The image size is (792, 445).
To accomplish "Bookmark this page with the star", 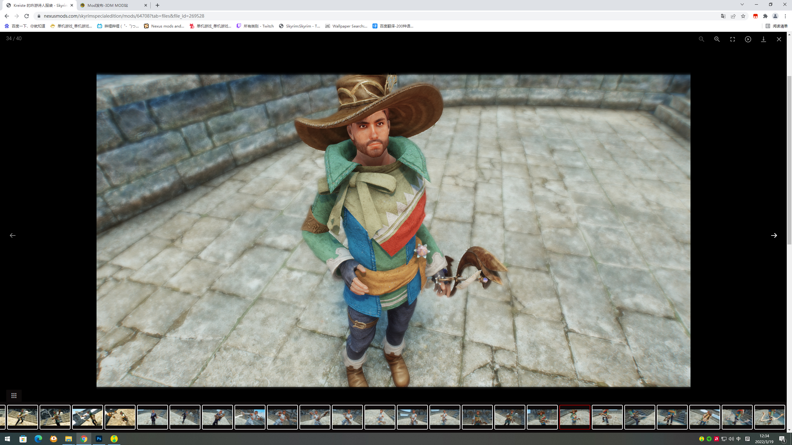I will pos(743,16).
